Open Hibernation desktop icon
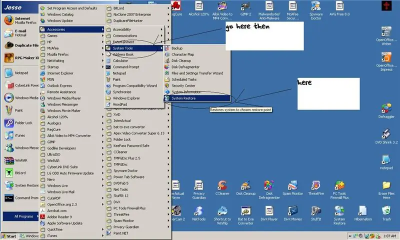 [363, 213]
